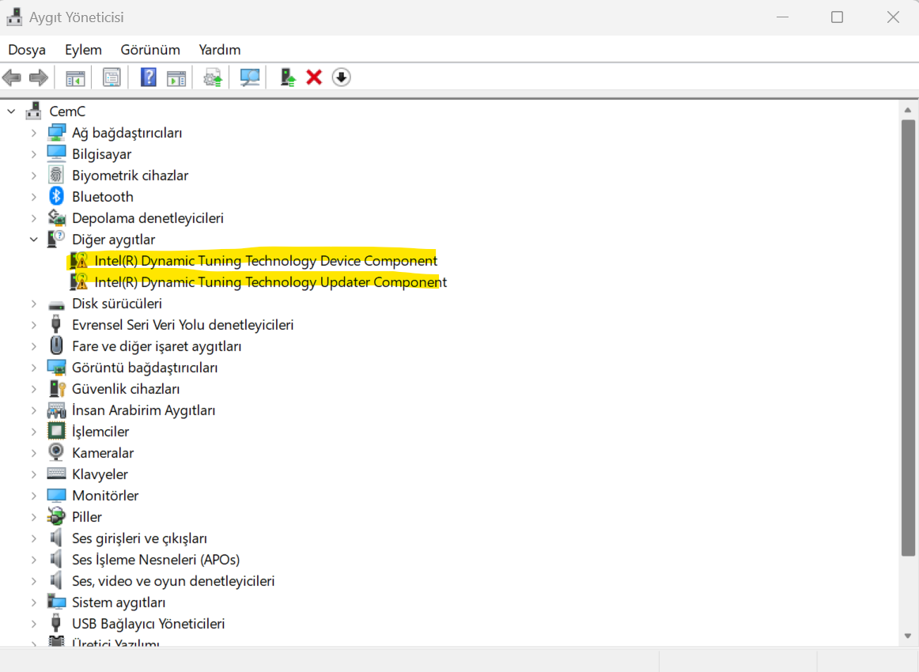
Task: Select the Kameralar tree item
Action: tap(103, 453)
